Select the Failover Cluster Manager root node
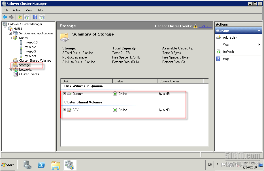 (x=25, y=24)
